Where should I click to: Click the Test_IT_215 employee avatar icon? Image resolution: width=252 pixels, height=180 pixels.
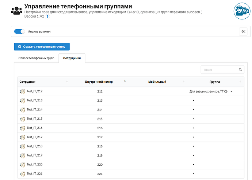(22, 119)
